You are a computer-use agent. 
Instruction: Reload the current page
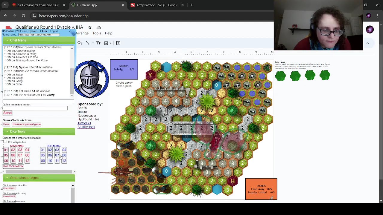(23, 16)
